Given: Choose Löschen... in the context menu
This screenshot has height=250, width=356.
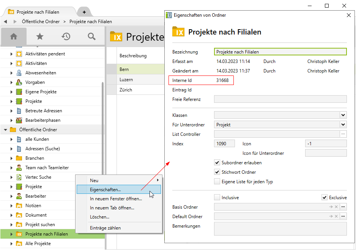Looking at the screenshot, I should click(99, 217).
